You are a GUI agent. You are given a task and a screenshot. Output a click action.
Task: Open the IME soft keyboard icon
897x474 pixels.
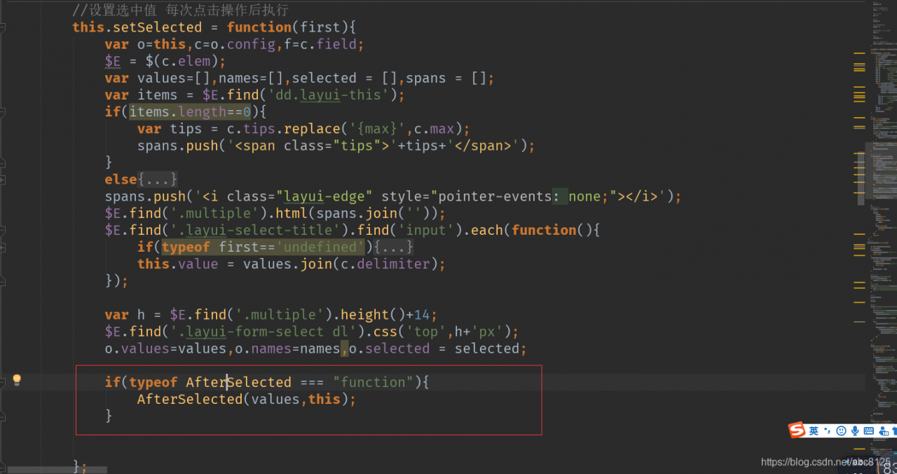click(869, 431)
